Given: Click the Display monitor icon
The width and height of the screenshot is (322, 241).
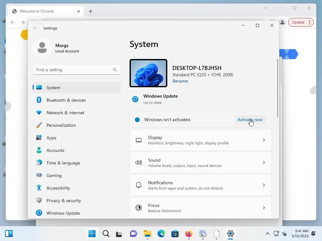Looking at the screenshot, I should point(139,140).
